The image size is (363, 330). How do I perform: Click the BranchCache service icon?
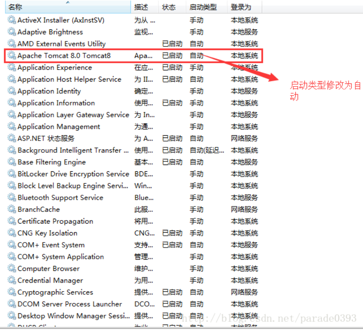tap(11, 209)
